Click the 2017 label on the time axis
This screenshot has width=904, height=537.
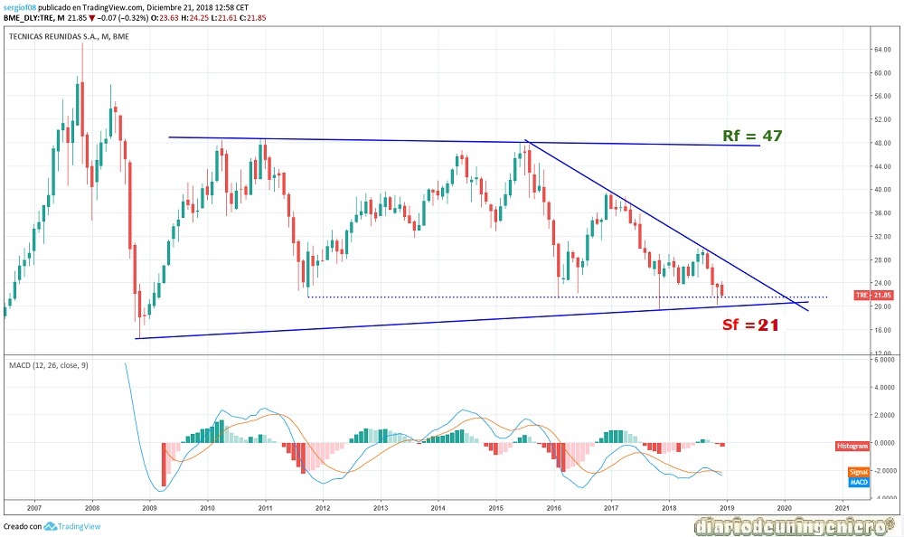point(611,508)
